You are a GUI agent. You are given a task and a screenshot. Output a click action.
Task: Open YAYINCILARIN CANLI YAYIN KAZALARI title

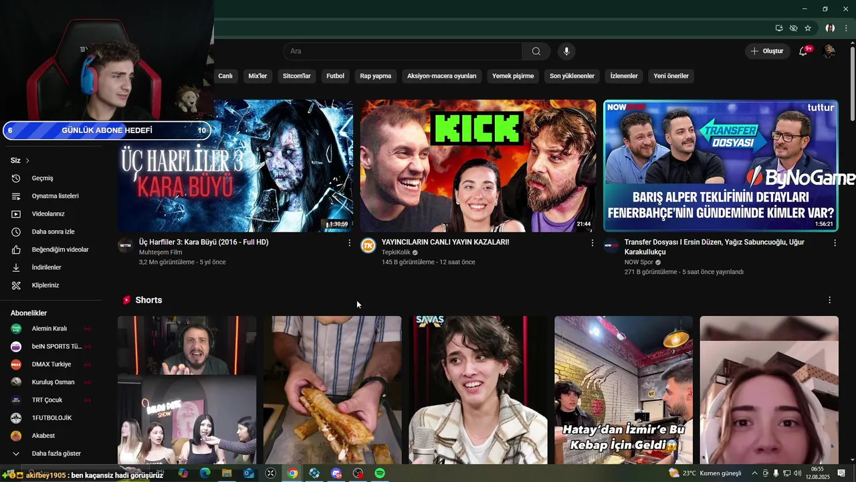[445, 242]
